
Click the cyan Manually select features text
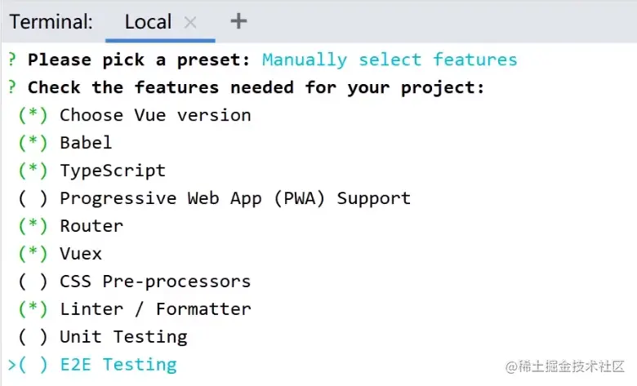[x=390, y=60]
